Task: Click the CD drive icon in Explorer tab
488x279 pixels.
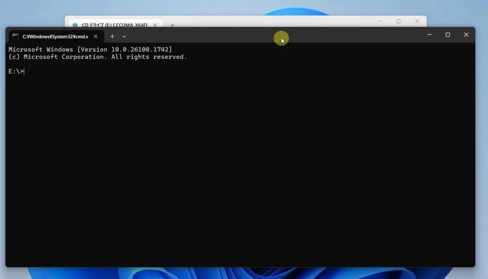Action: point(75,25)
